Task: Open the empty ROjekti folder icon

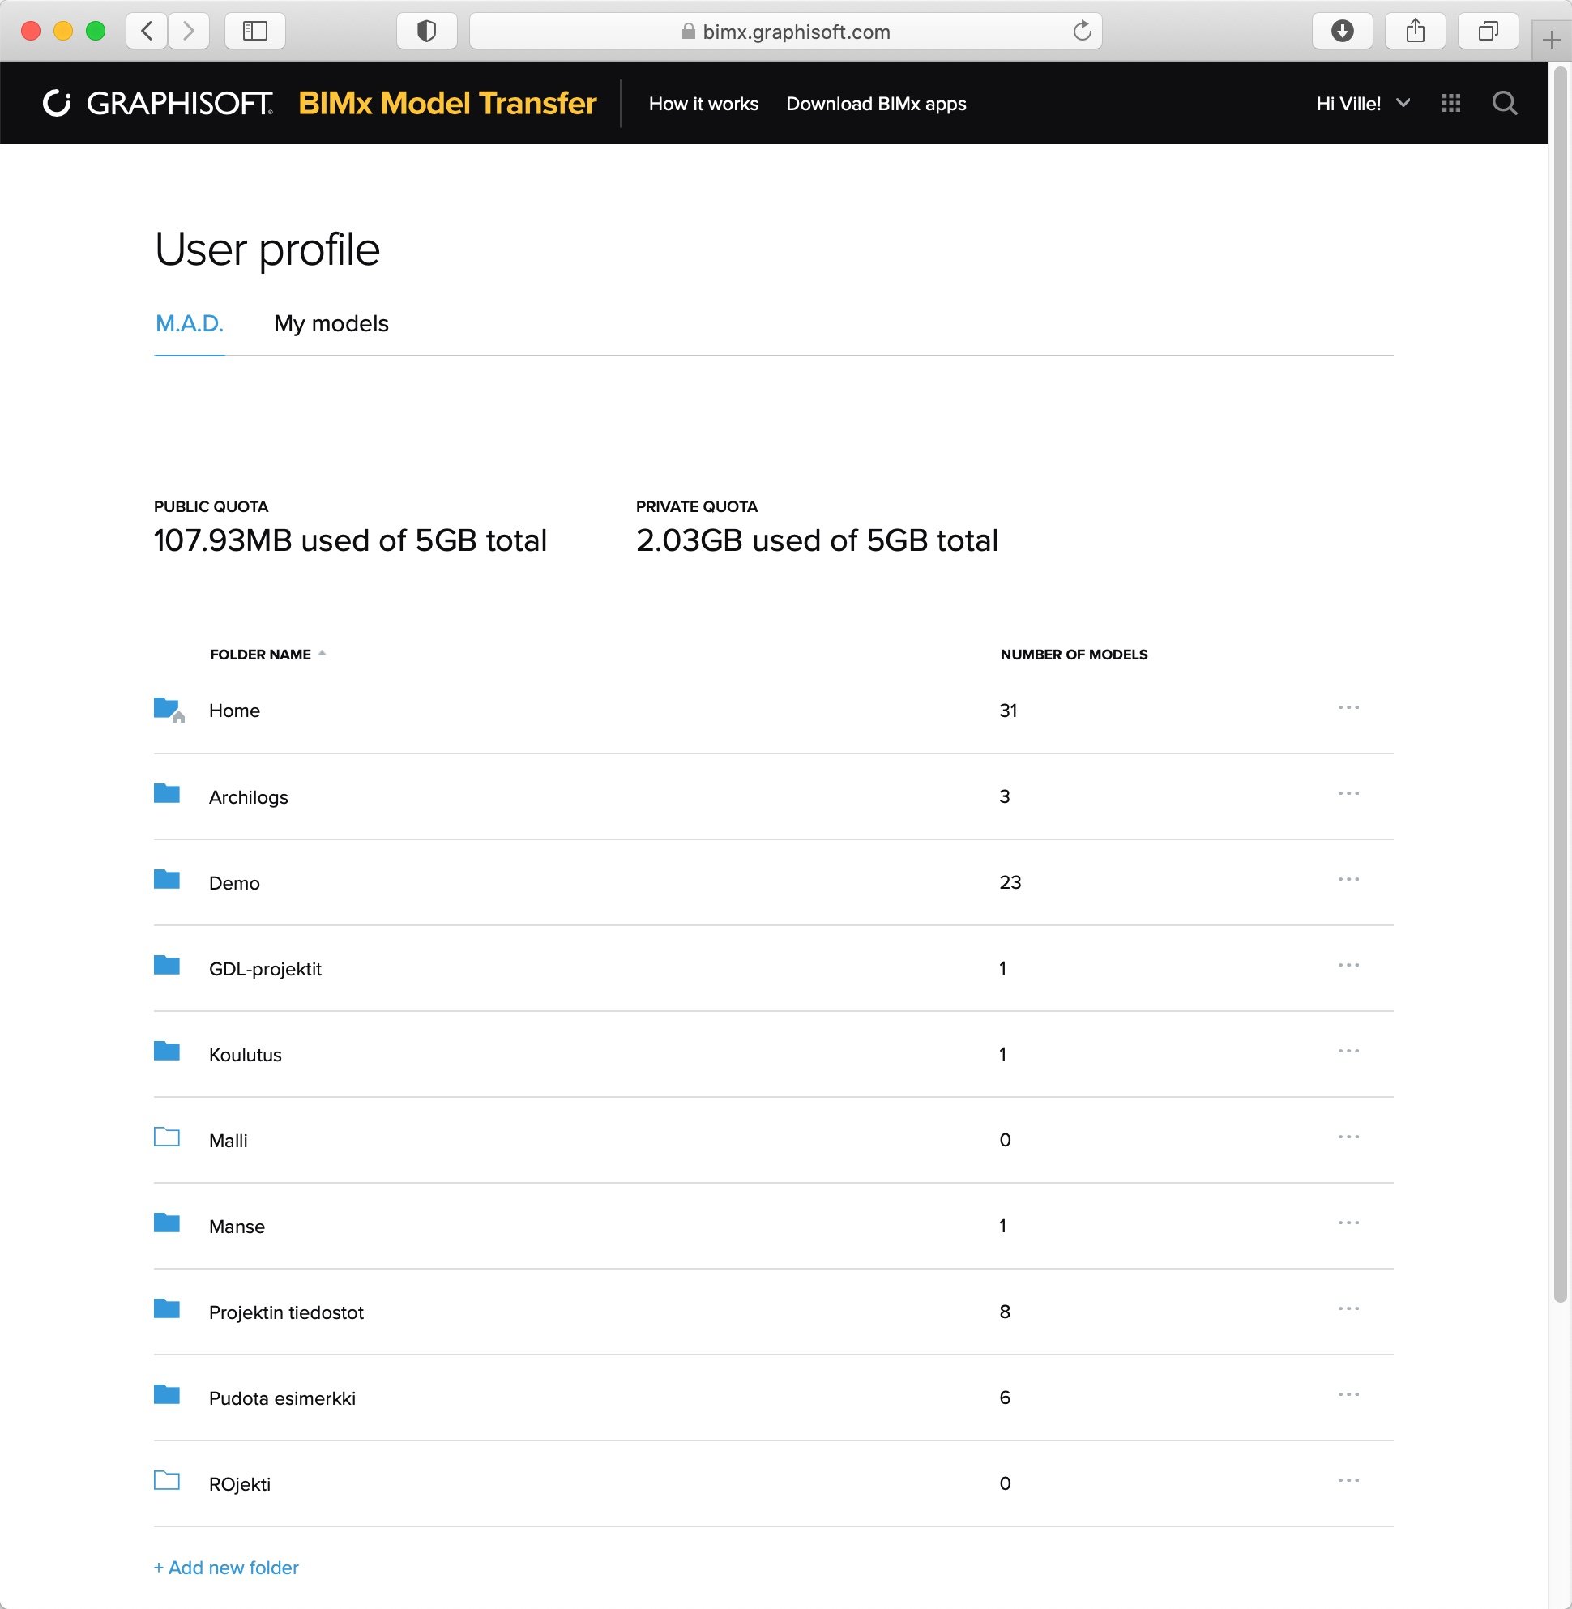Action: [167, 1480]
